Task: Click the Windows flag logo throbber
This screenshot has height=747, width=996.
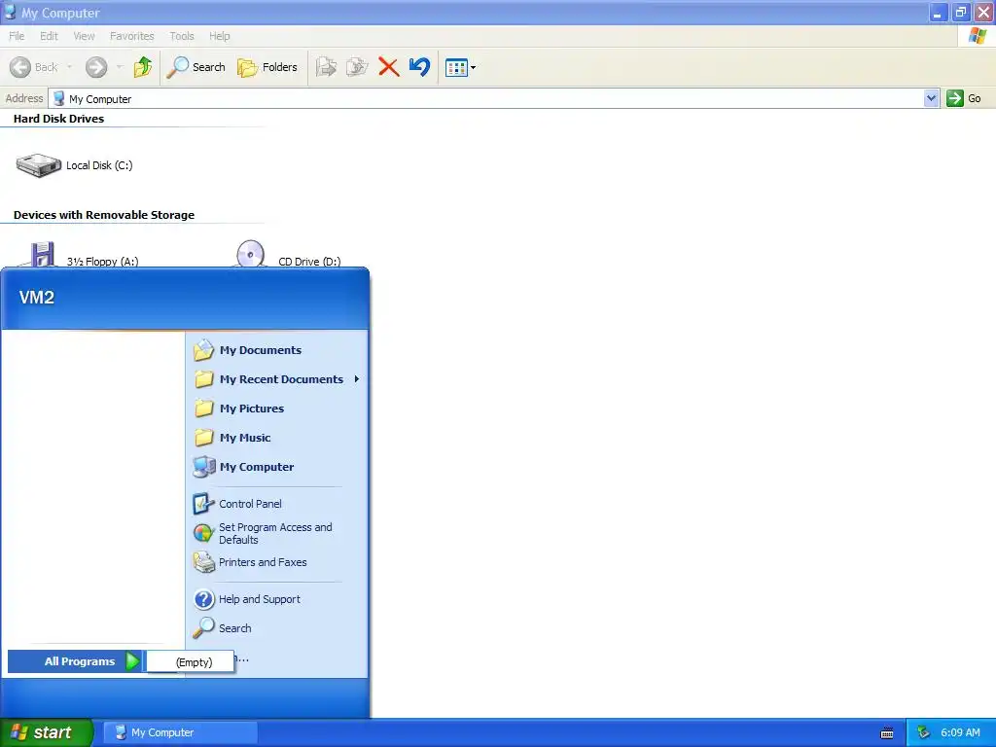Action: 977,36
